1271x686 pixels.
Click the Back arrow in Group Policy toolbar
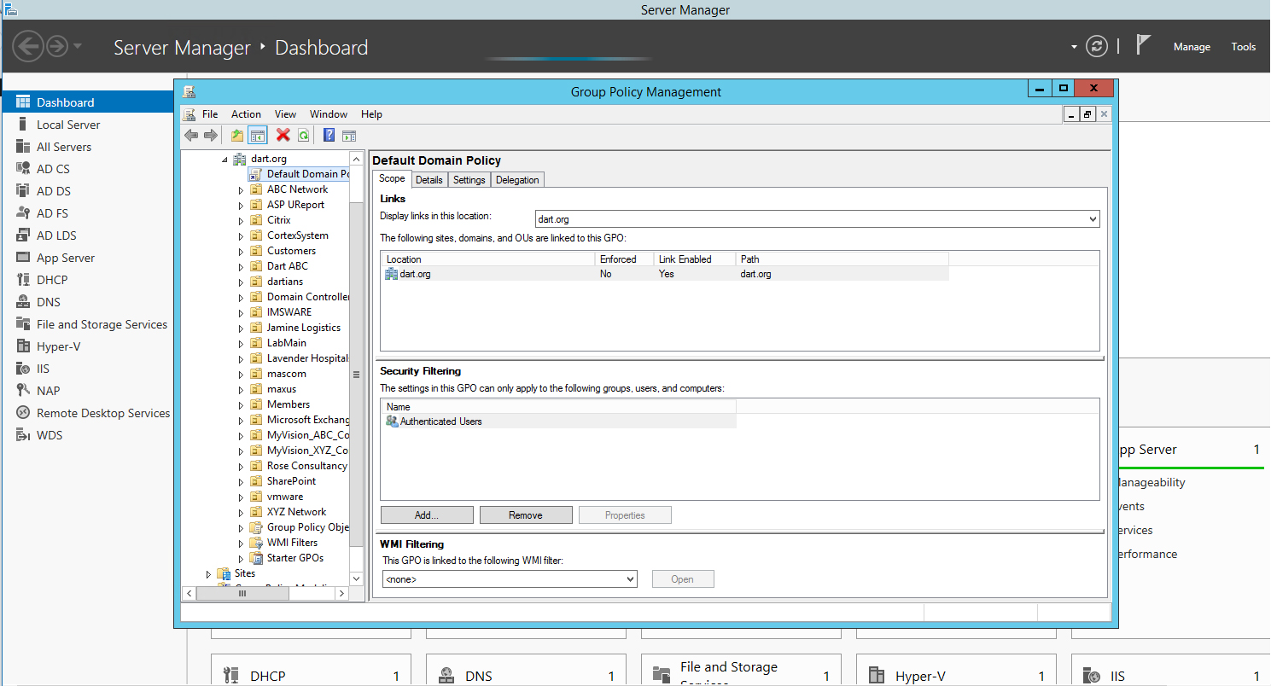pyautogui.click(x=191, y=135)
